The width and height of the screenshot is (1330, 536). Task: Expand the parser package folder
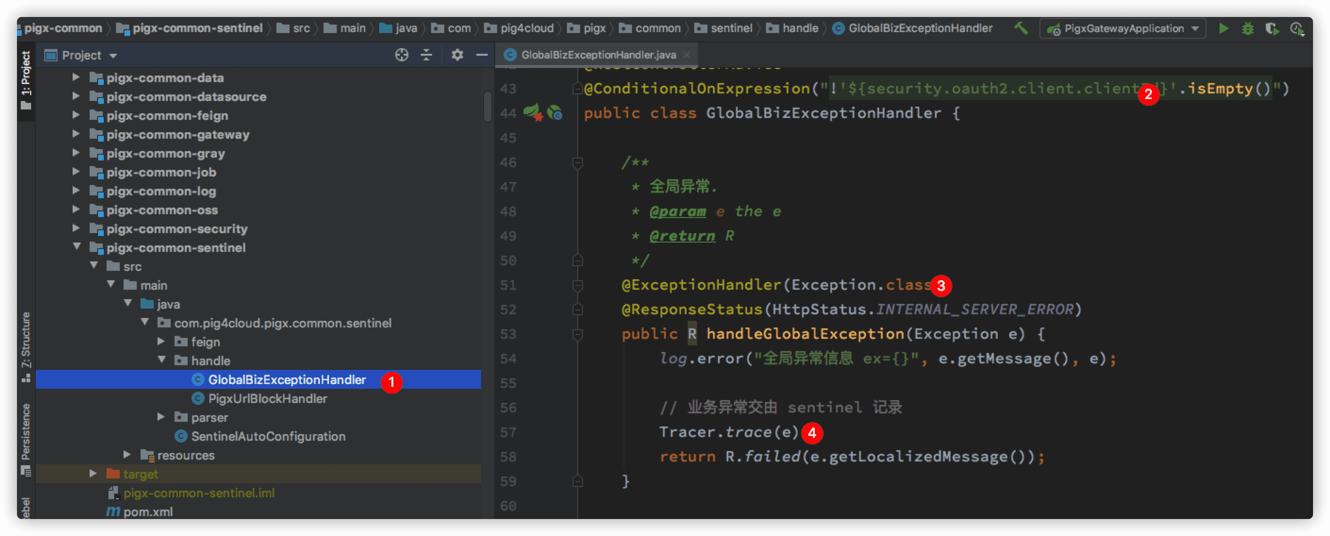coord(161,417)
